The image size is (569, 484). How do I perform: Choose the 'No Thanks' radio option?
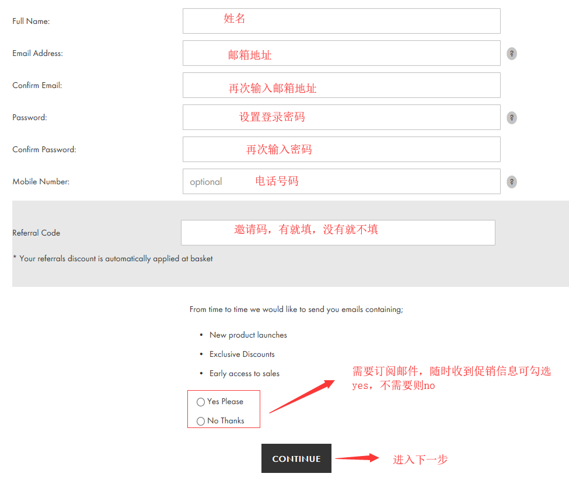[201, 421]
